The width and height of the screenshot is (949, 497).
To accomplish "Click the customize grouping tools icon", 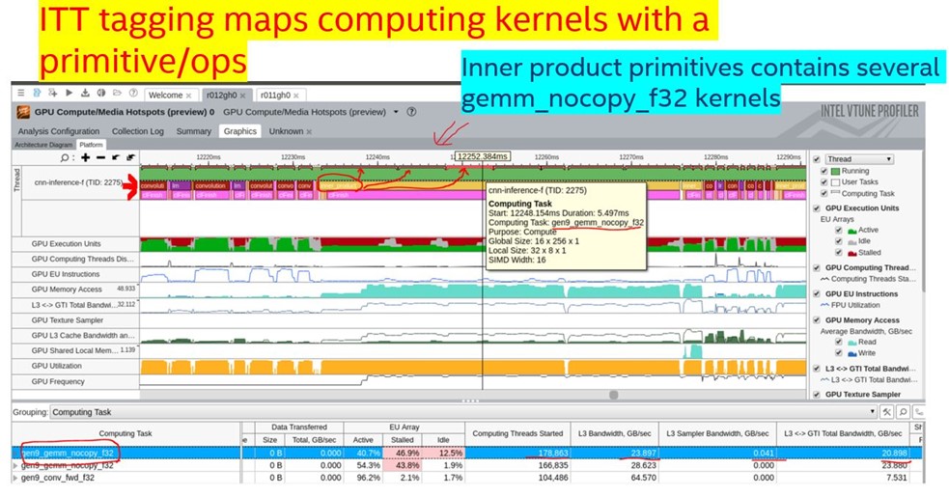I will click(886, 412).
